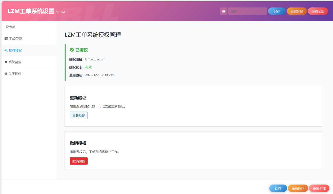Click the orange 重置选区 button at the top
This screenshot has width=333, height=194.
[297, 11]
